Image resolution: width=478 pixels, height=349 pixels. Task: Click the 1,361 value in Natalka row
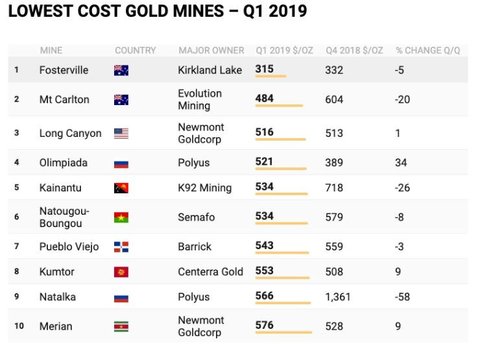click(338, 297)
